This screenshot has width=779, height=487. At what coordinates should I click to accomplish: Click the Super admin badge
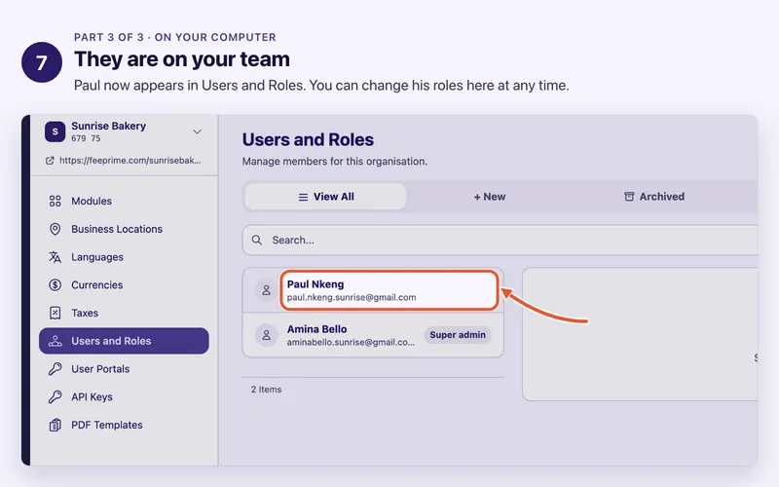tap(458, 335)
